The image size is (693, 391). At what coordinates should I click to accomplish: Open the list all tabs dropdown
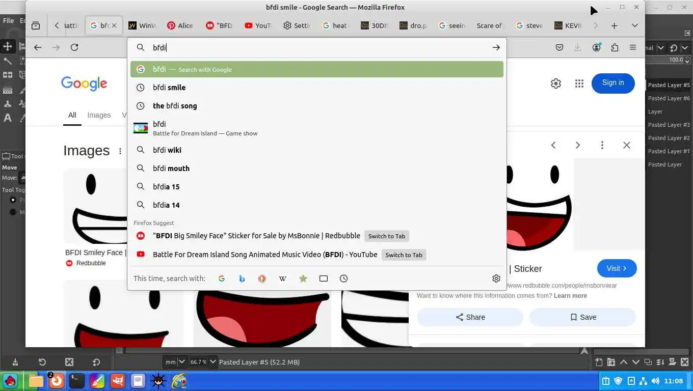click(634, 25)
